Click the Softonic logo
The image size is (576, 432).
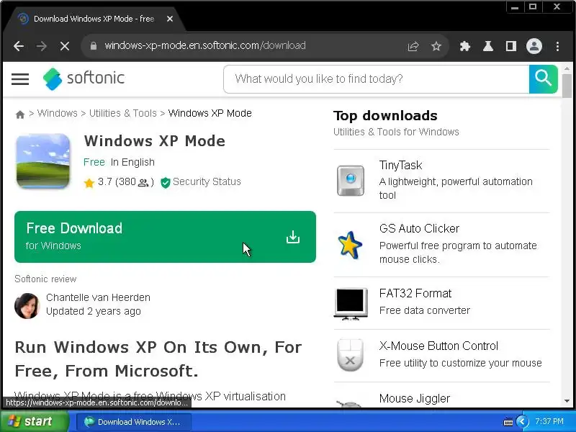point(84,78)
